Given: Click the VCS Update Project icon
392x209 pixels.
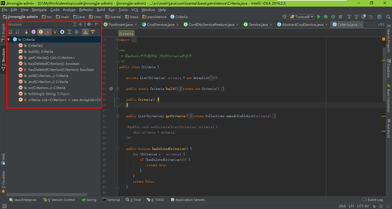Looking at the screenshot, I should [349, 17].
